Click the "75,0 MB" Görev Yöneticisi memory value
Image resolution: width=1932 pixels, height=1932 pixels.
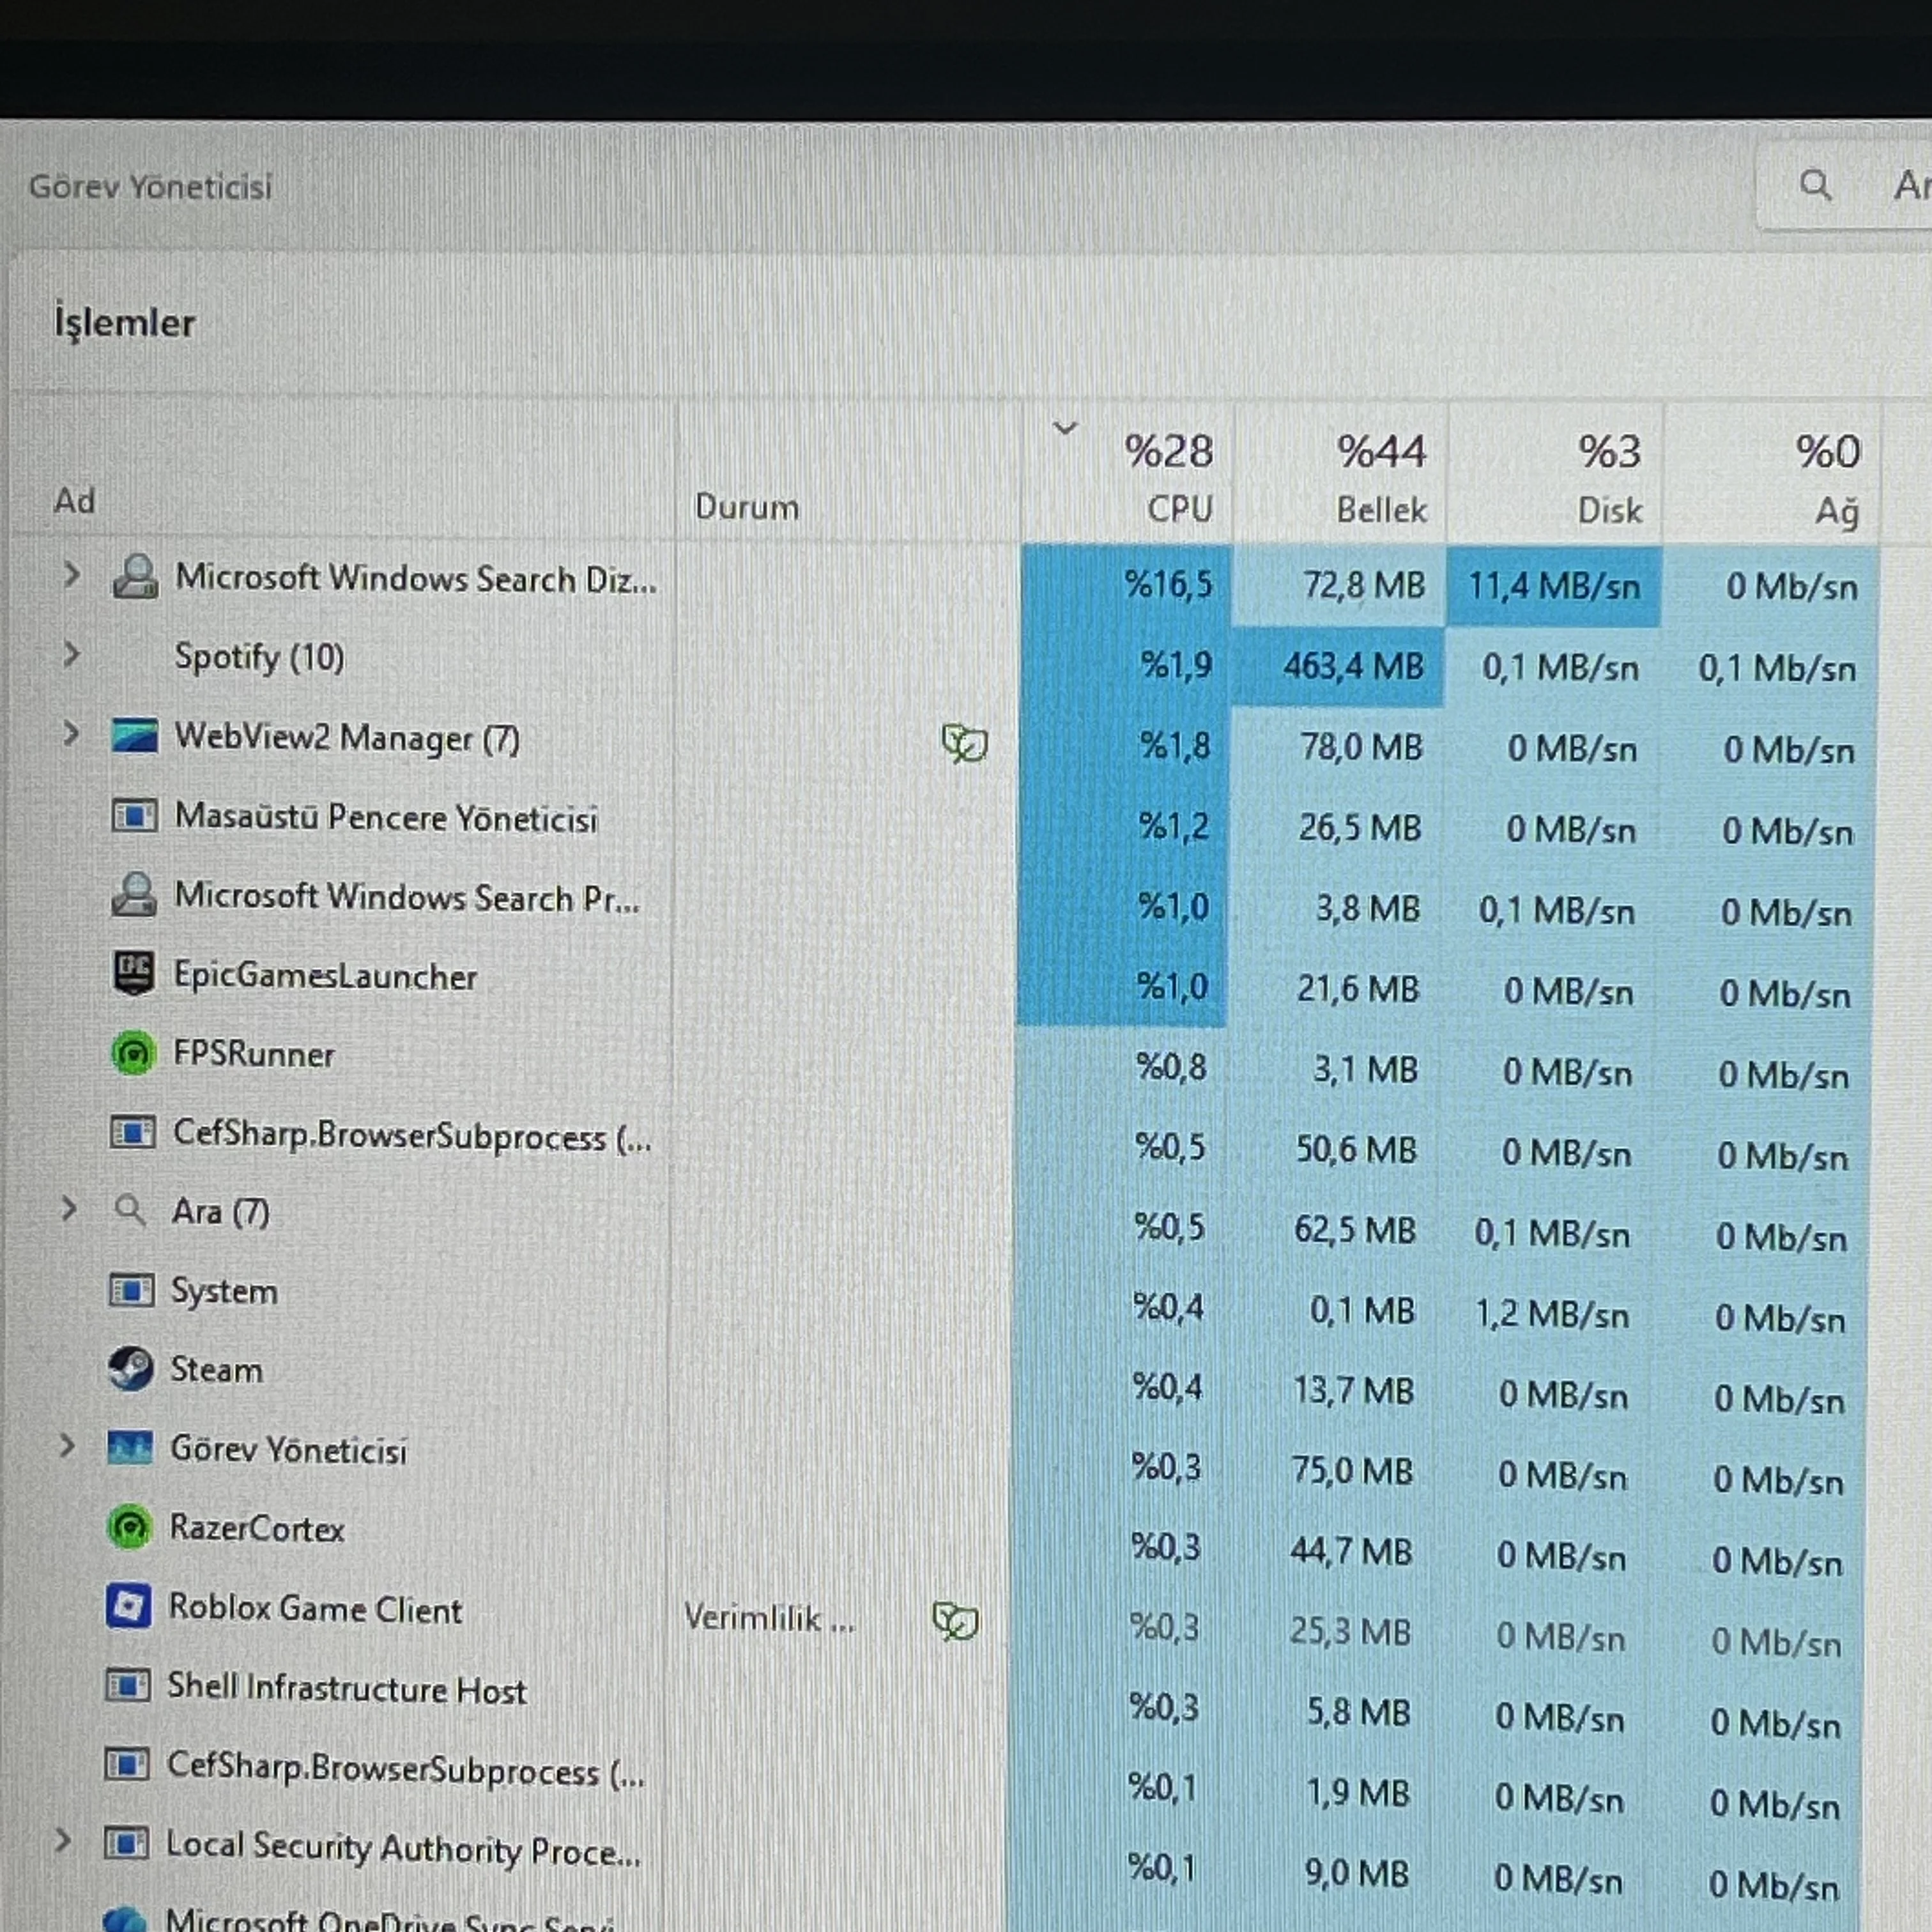pyautogui.click(x=1351, y=1471)
